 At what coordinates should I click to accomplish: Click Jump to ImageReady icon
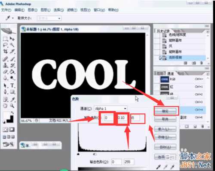point(9,144)
